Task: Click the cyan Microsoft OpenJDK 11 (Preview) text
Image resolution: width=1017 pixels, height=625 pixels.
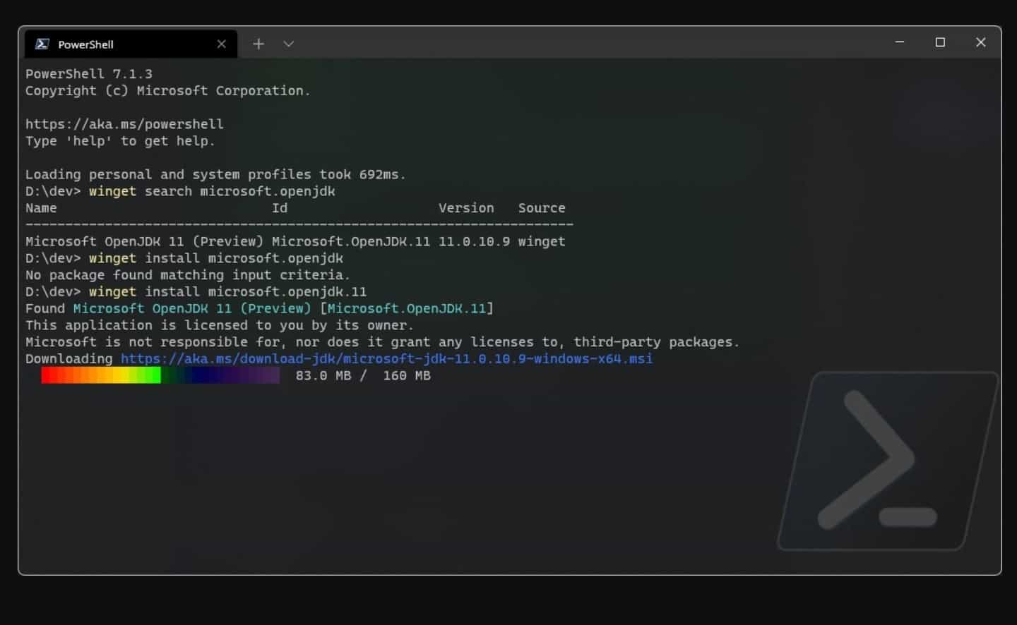Action: pyautogui.click(x=192, y=308)
